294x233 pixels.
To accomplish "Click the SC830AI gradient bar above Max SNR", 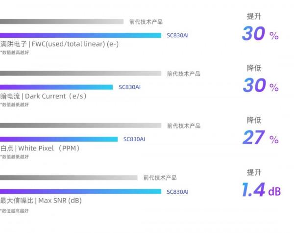I will [x=81, y=191].
